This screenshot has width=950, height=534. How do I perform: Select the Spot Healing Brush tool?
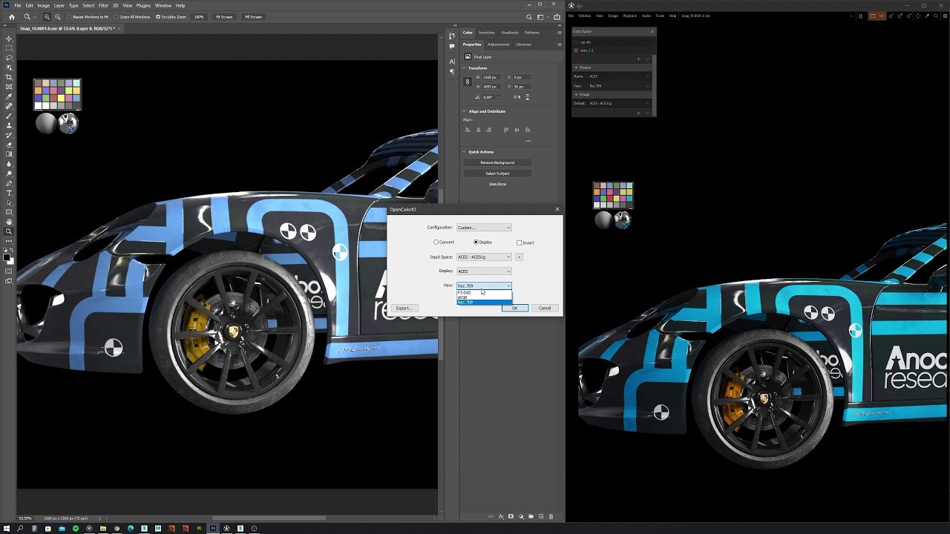pyautogui.click(x=9, y=106)
